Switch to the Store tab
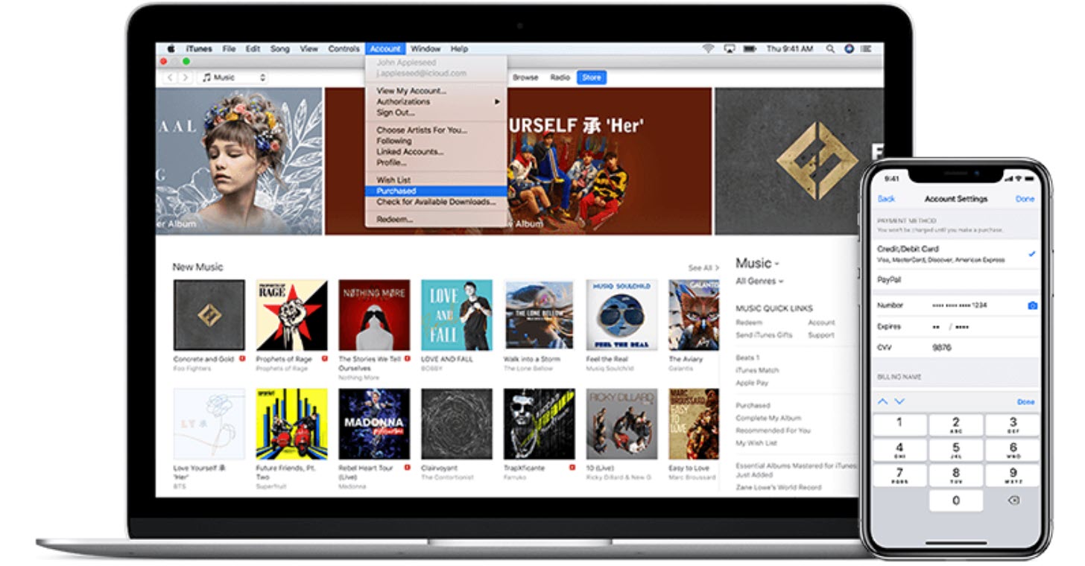 click(591, 77)
